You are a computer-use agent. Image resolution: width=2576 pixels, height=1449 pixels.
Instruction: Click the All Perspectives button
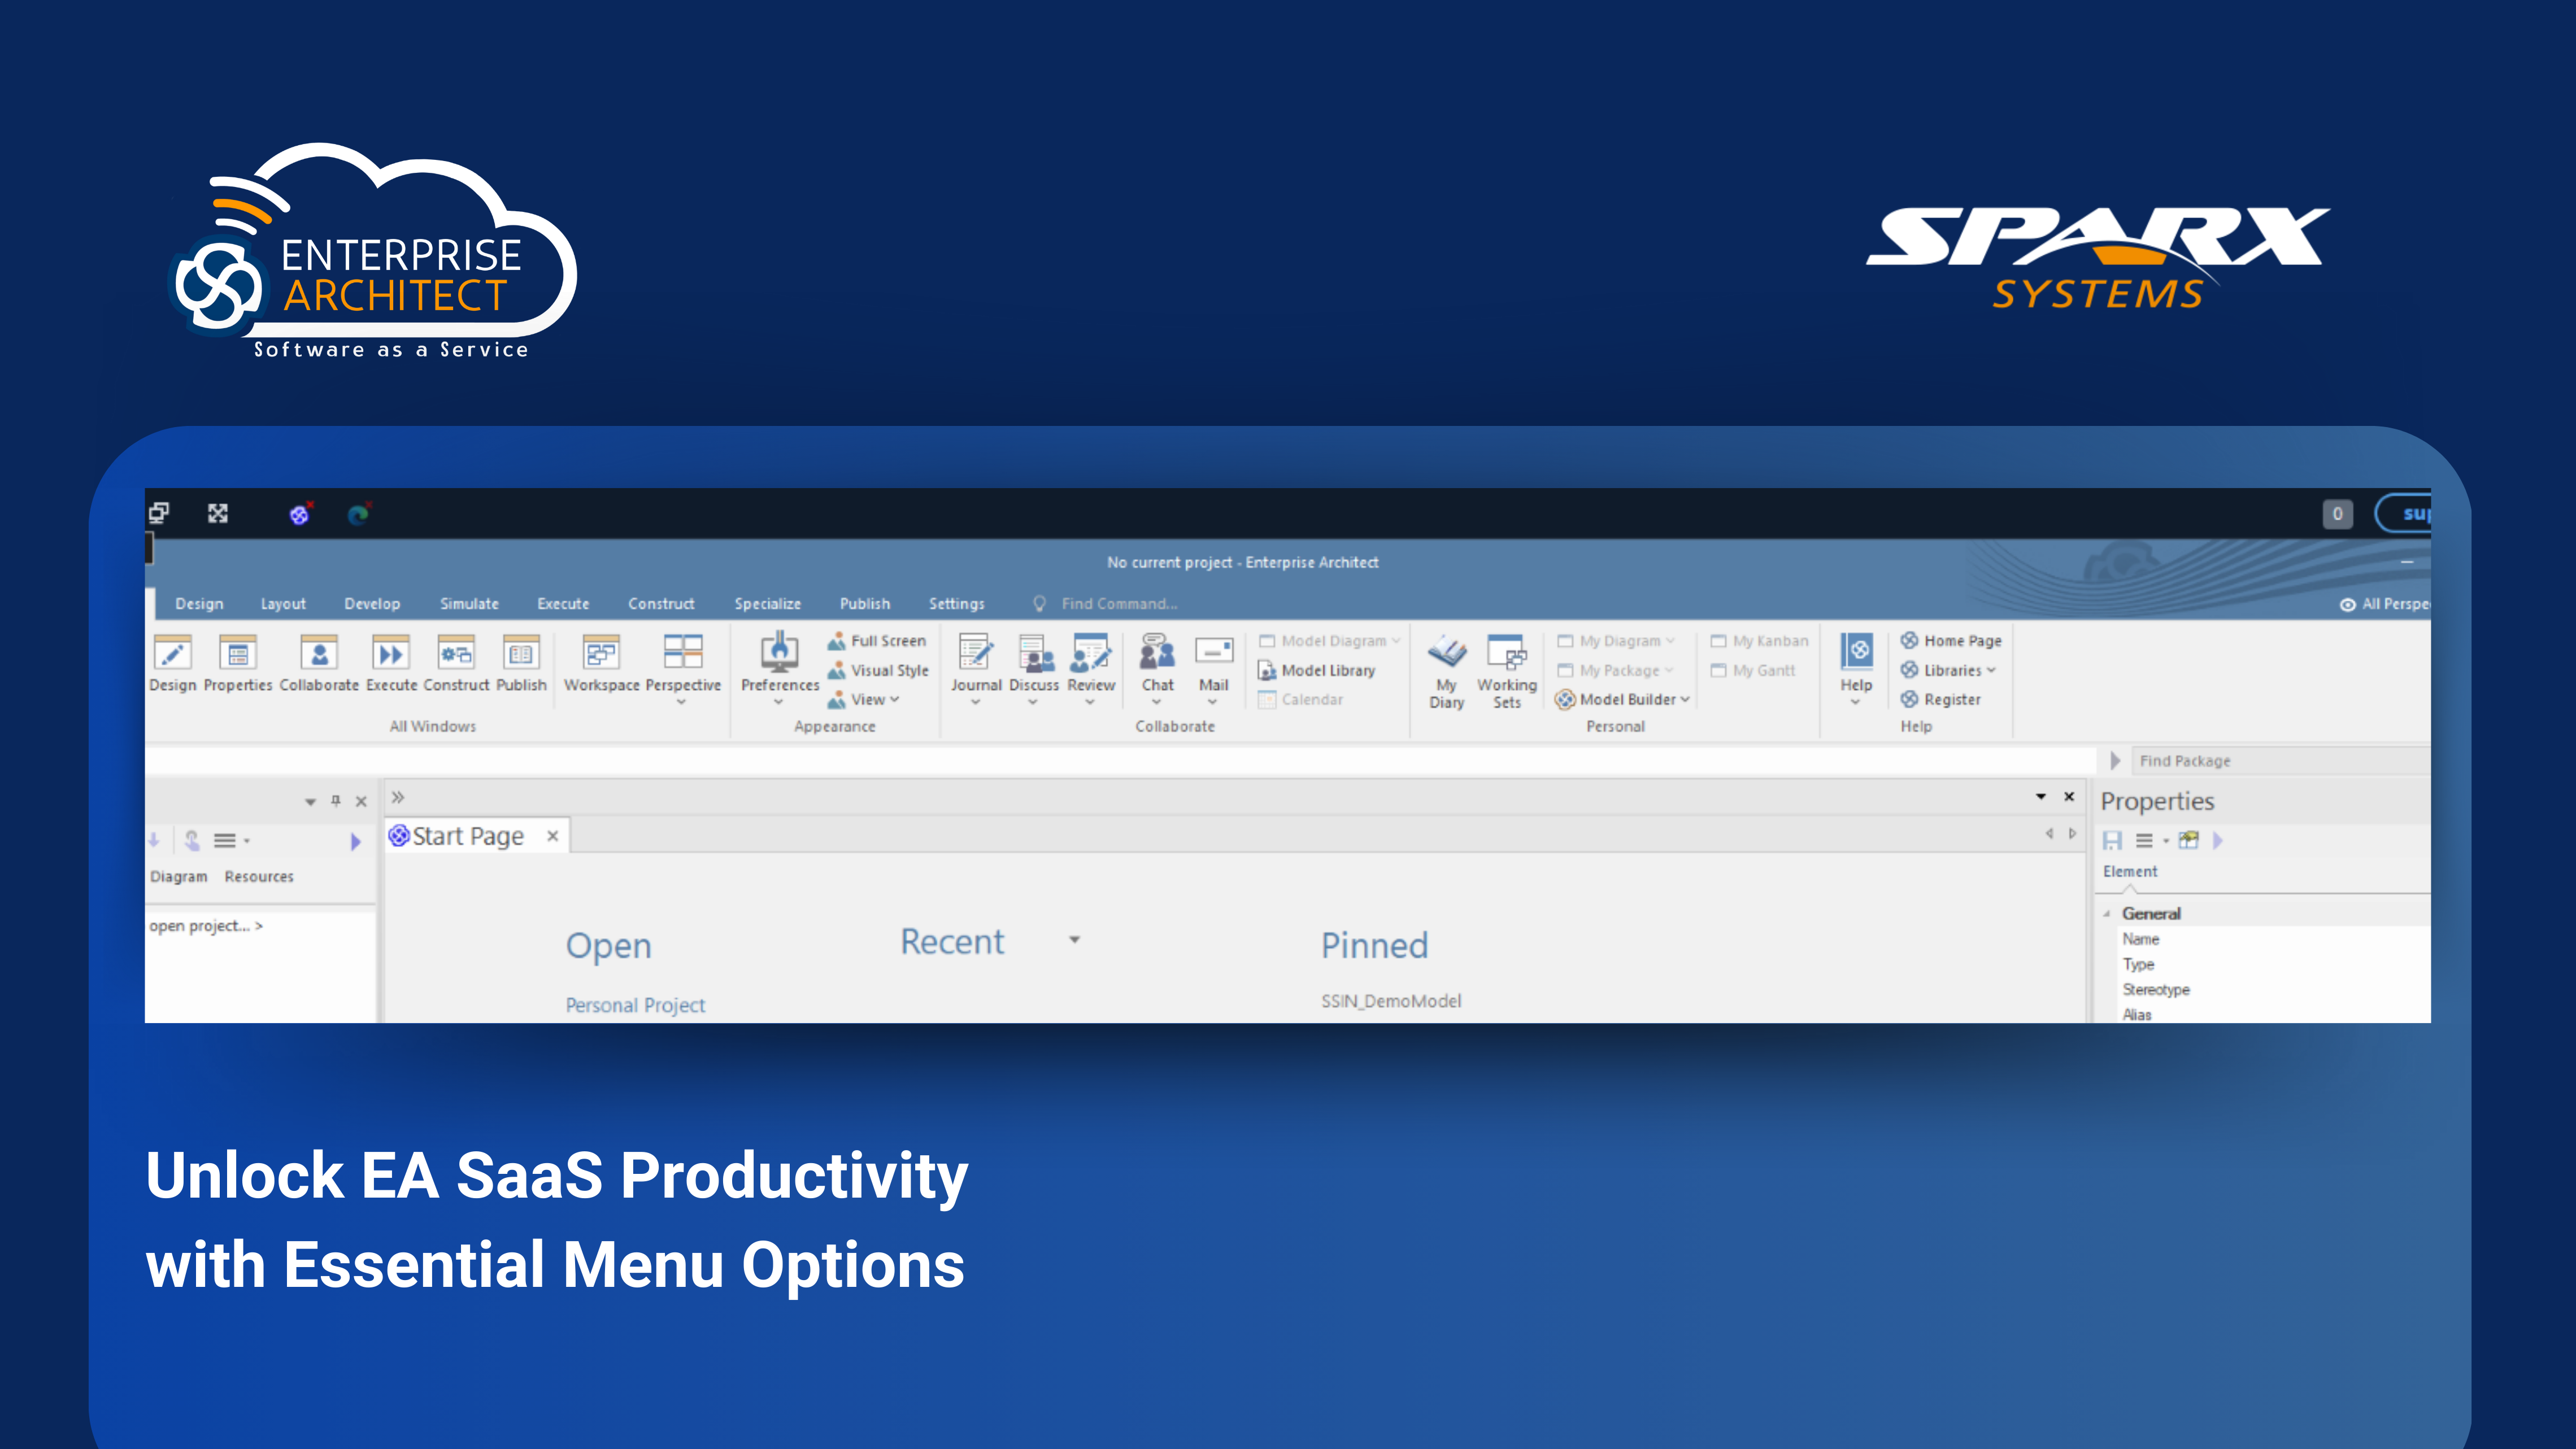click(x=2384, y=604)
